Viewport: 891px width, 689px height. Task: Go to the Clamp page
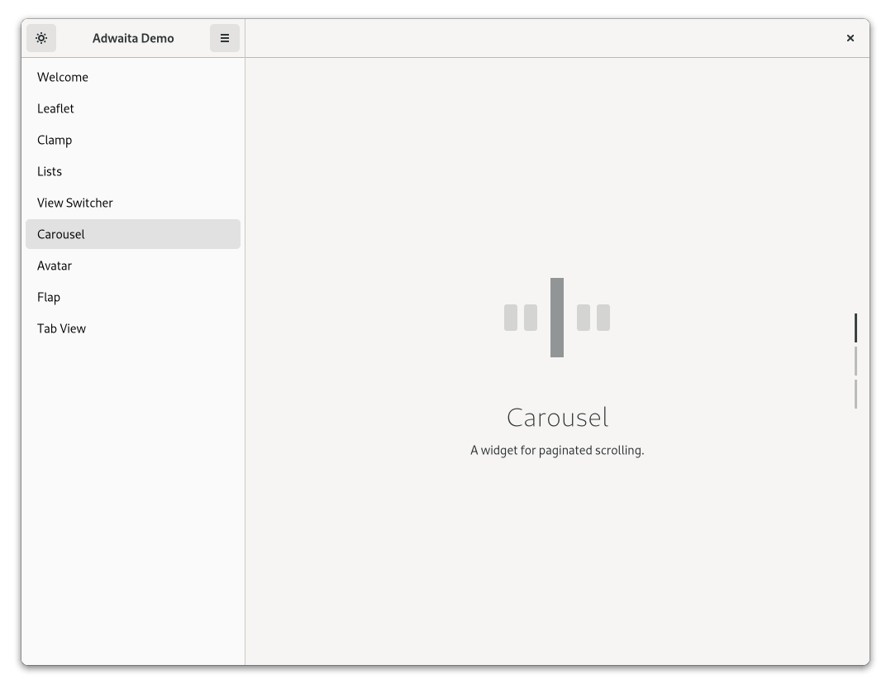click(55, 140)
